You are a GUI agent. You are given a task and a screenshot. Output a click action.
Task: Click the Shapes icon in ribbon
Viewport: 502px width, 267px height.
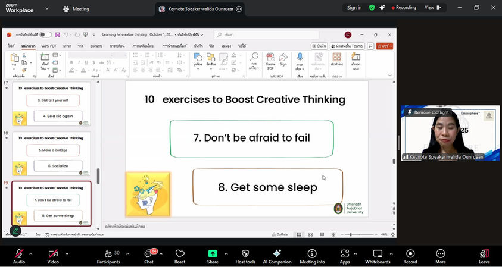(x=198, y=57)
